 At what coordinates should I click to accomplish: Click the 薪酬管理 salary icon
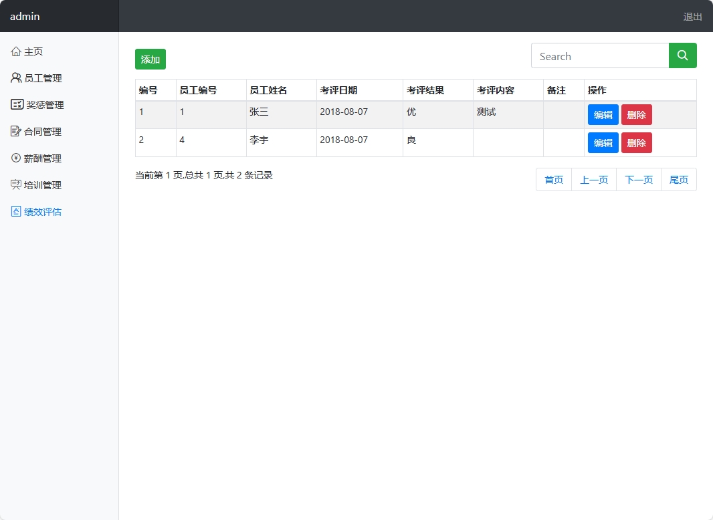[x=16, y=158]
